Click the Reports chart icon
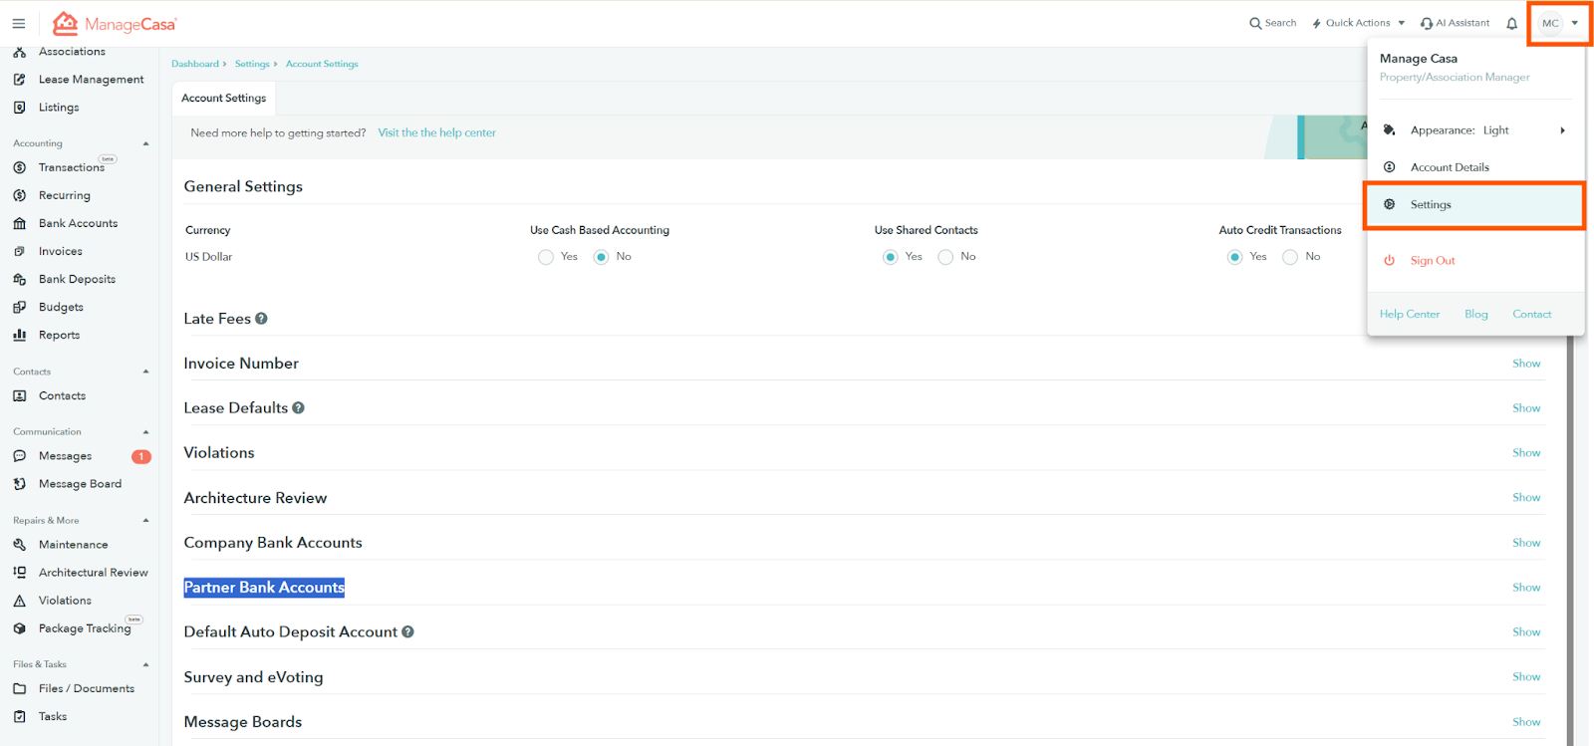Viewport: 1594px width, 746px height. (20, 336)
